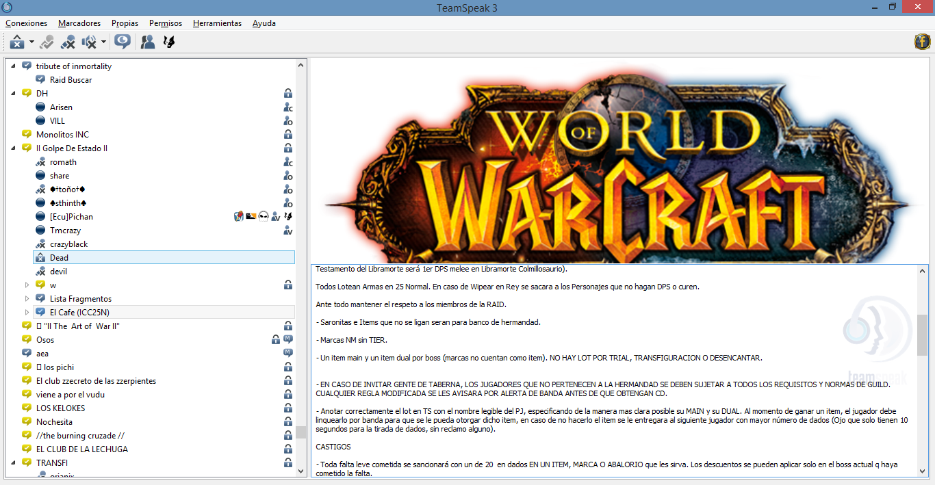Viewport: 935px width, 485px height.
Task: Collapse the DH channel
Action: point(13,94)
